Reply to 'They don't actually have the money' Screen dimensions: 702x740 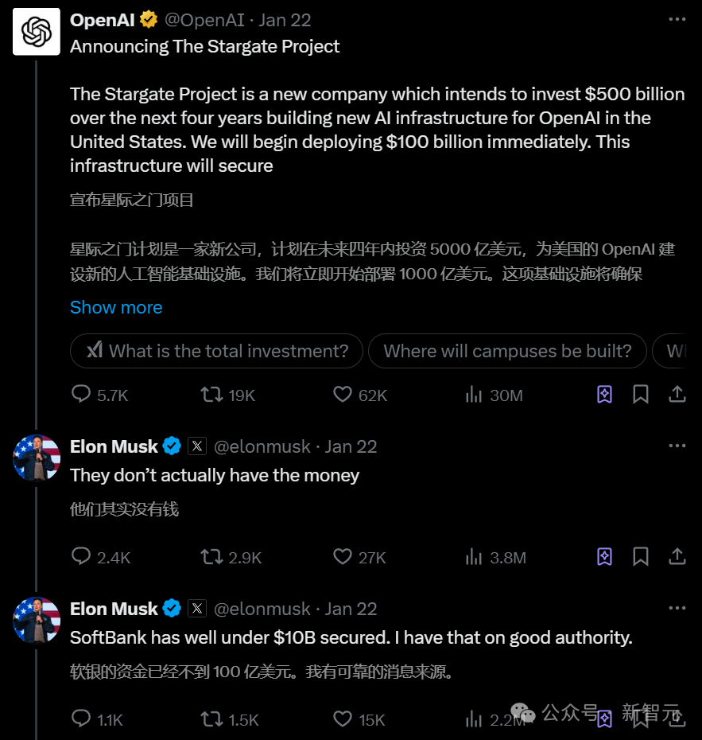82,556
